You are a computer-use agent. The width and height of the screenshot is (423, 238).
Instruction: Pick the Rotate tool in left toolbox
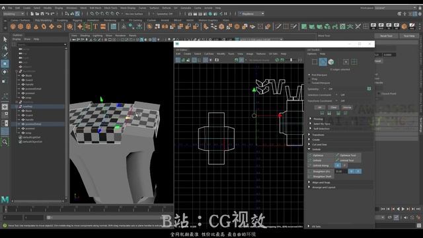click(x=5, y=72)
